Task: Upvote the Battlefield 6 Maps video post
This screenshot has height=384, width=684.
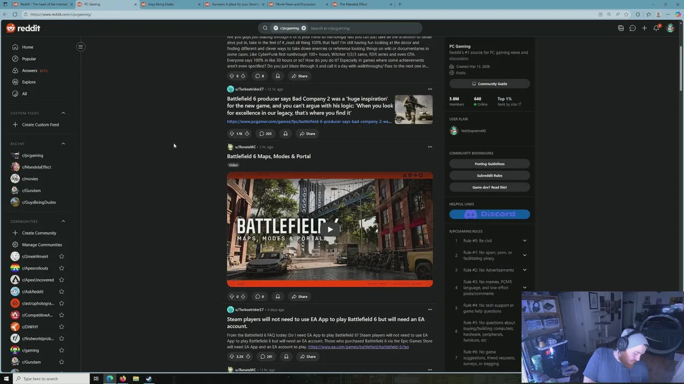Action: click(231, 297)
